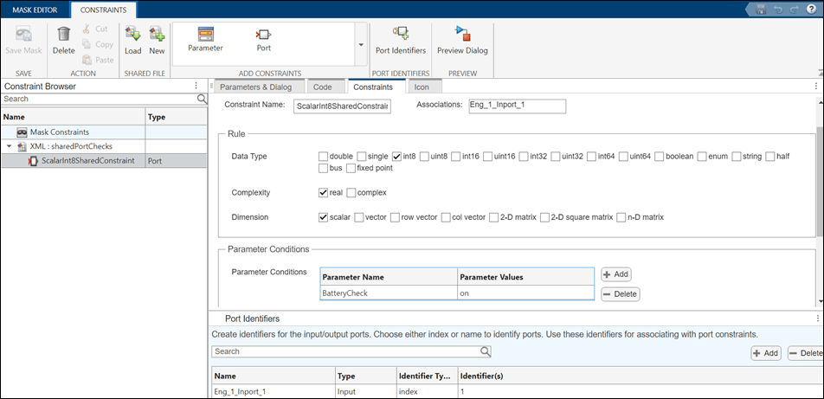Click the Delete trash can icon
The width and height of the screenshot is (824, 399).
(63, 35)
